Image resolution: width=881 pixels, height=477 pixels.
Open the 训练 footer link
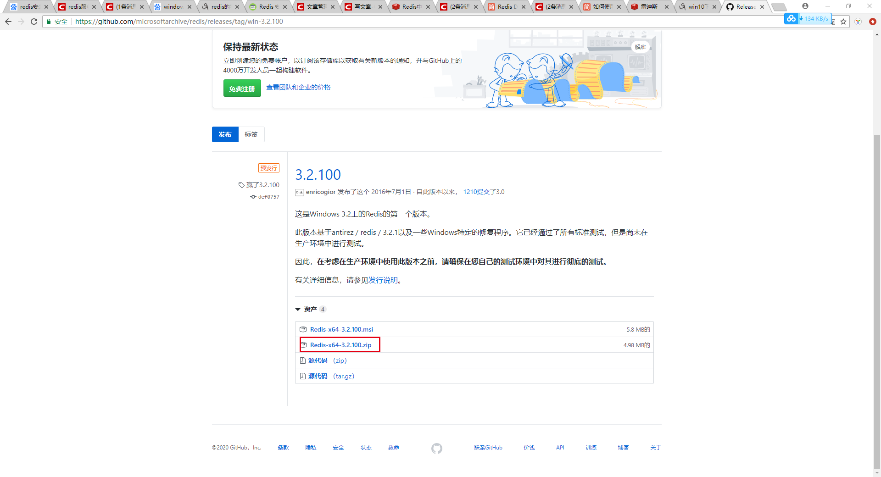tap(591, 448)
